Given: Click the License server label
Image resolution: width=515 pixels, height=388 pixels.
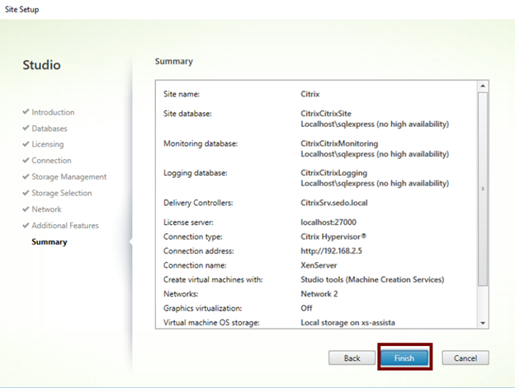Looking at the screenshot, I should [x=188, y=222].
